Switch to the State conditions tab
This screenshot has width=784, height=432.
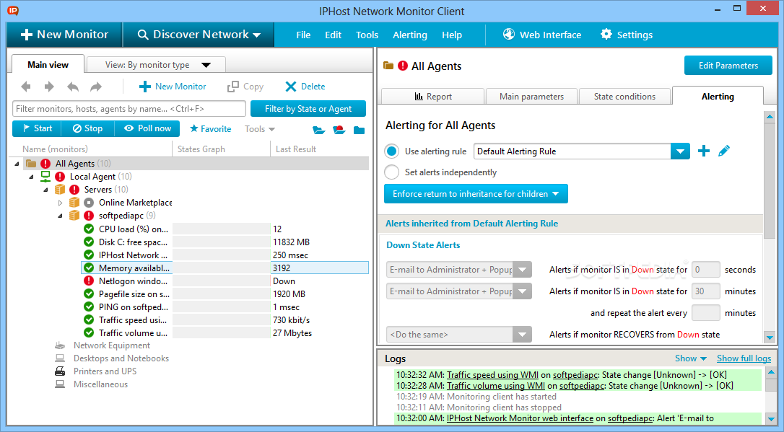624,97
